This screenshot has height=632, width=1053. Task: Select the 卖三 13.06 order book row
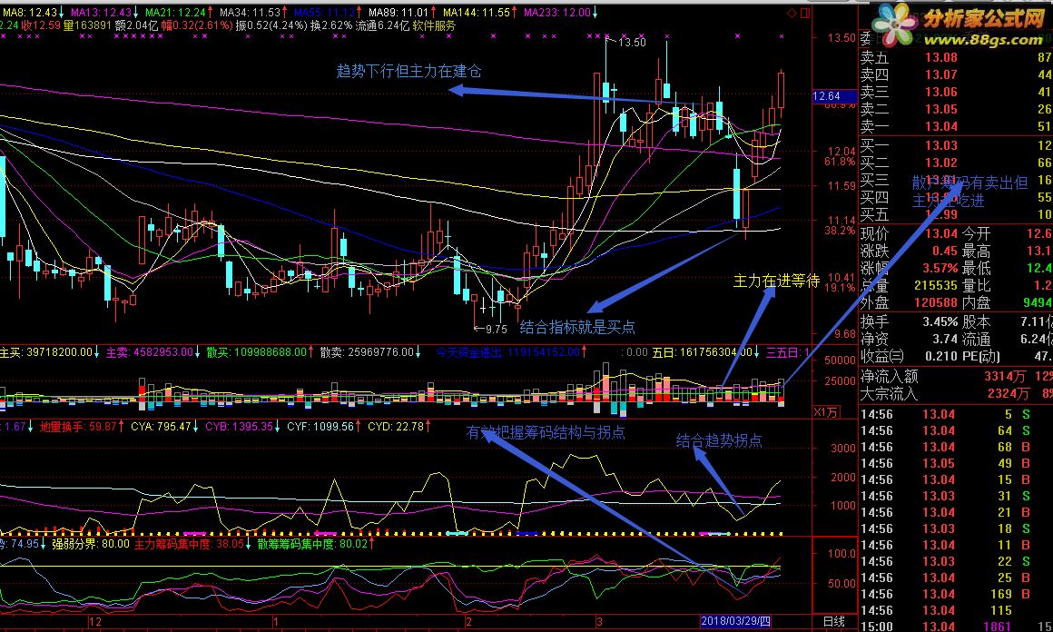[x=956, y=92]
